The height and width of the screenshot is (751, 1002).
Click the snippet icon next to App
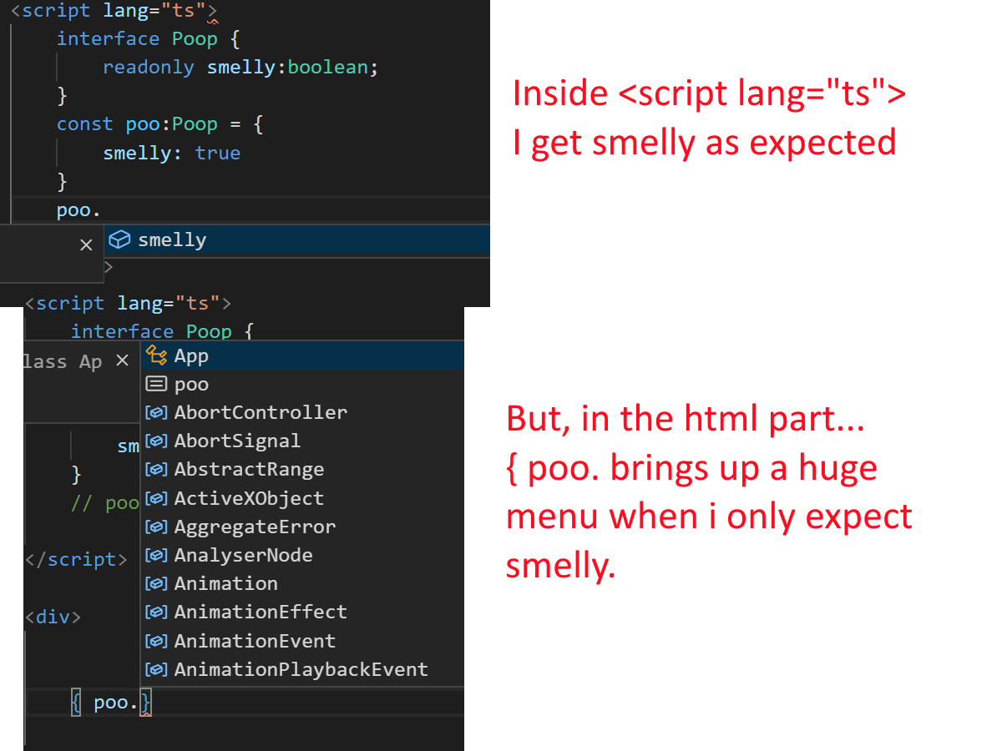coord(156,355)
